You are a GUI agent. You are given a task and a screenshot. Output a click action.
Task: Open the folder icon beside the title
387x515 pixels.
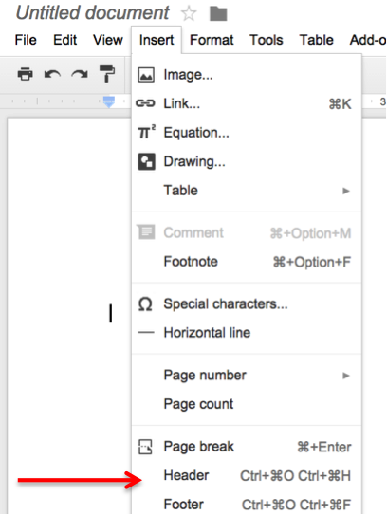tap(218, 14)
